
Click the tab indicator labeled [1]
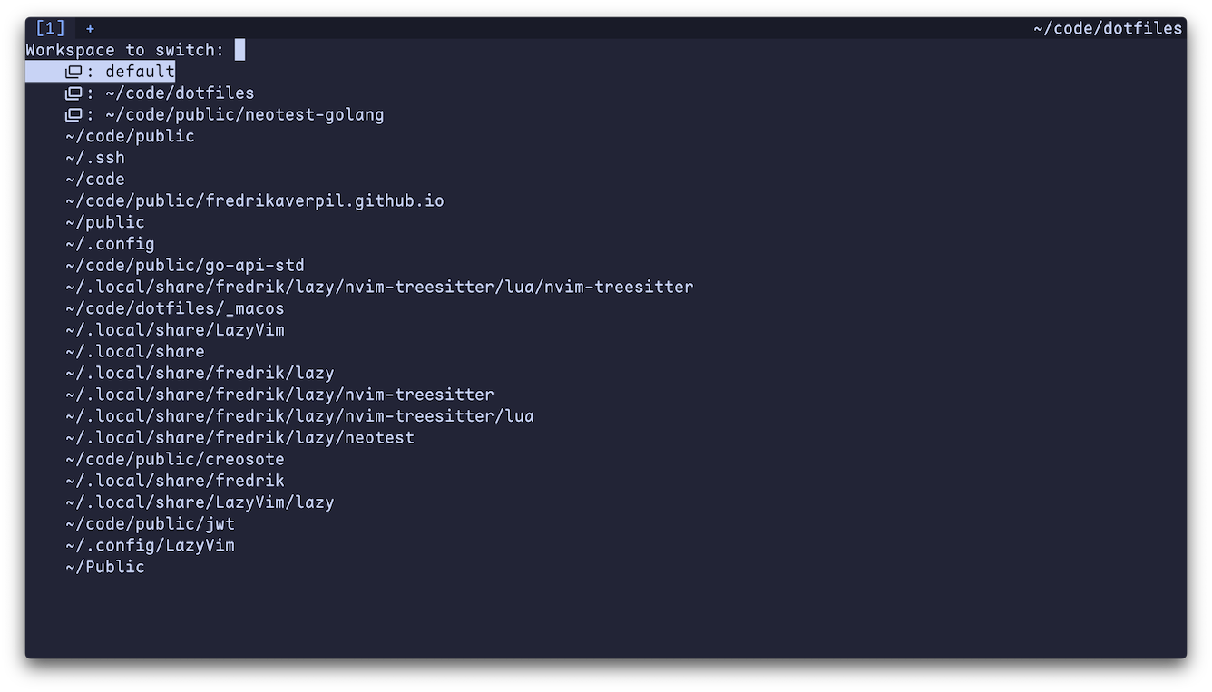pos(50,27)
